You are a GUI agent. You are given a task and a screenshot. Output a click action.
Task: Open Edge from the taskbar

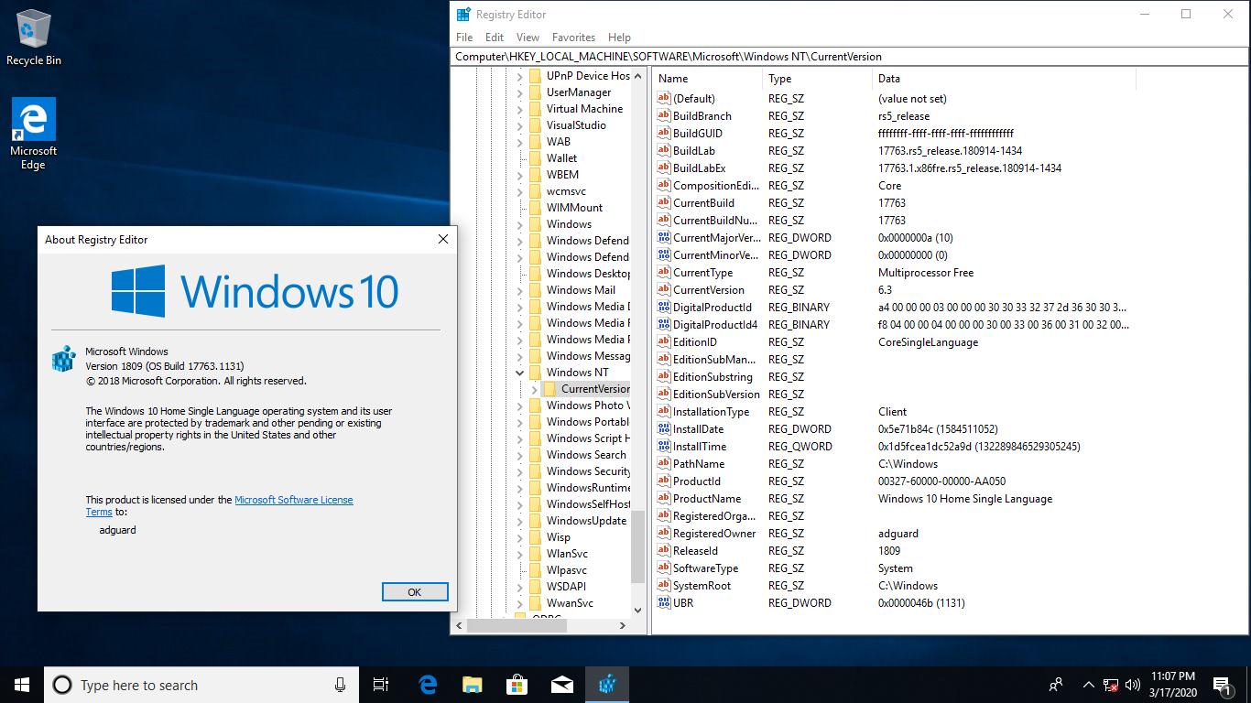(428, 685)
